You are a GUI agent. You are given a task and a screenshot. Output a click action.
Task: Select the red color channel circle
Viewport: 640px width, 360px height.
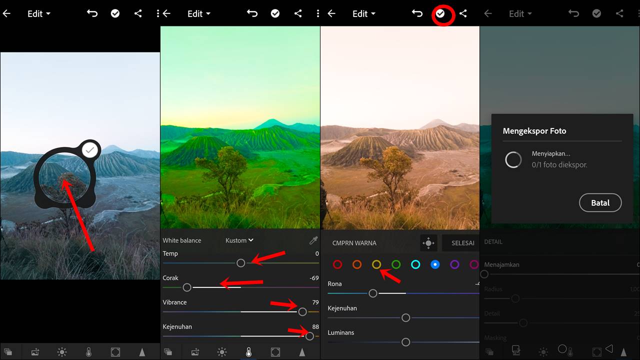pyautogui.click(x=337, y=264)
